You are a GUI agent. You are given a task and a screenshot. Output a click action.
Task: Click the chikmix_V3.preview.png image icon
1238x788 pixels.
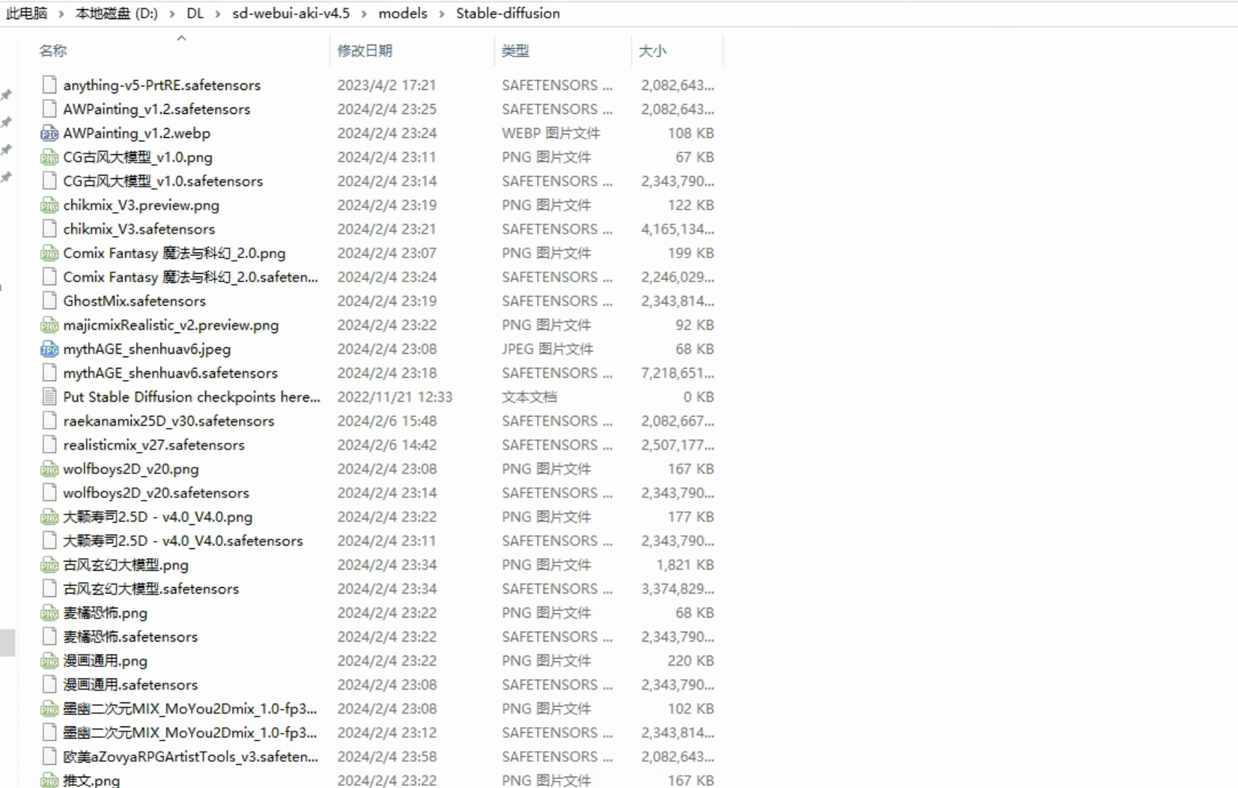pyautogui.click(x=49, y=205)
